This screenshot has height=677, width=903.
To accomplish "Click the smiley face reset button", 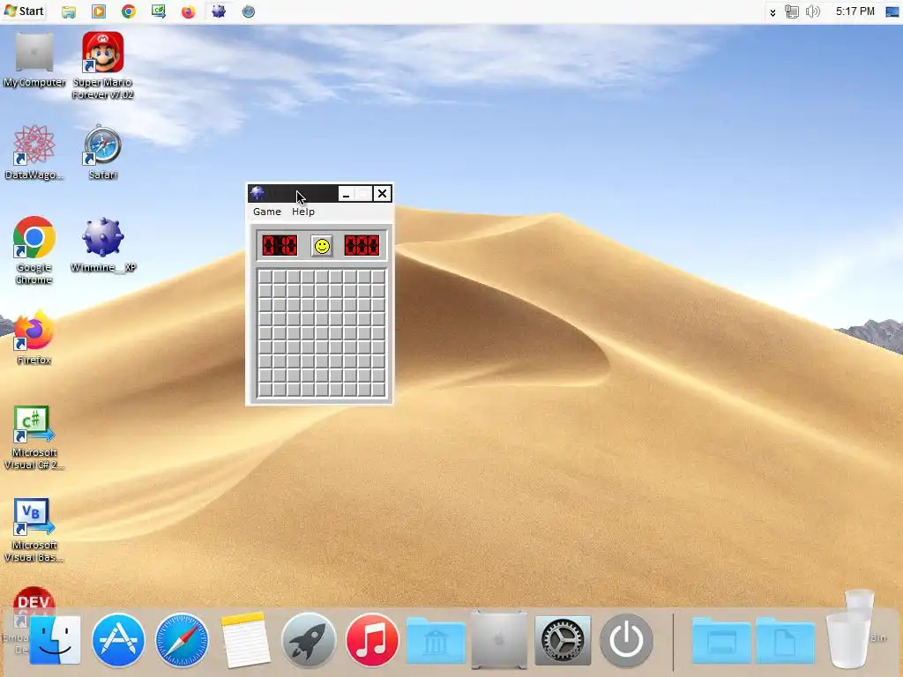I will [x=322, y=246].
